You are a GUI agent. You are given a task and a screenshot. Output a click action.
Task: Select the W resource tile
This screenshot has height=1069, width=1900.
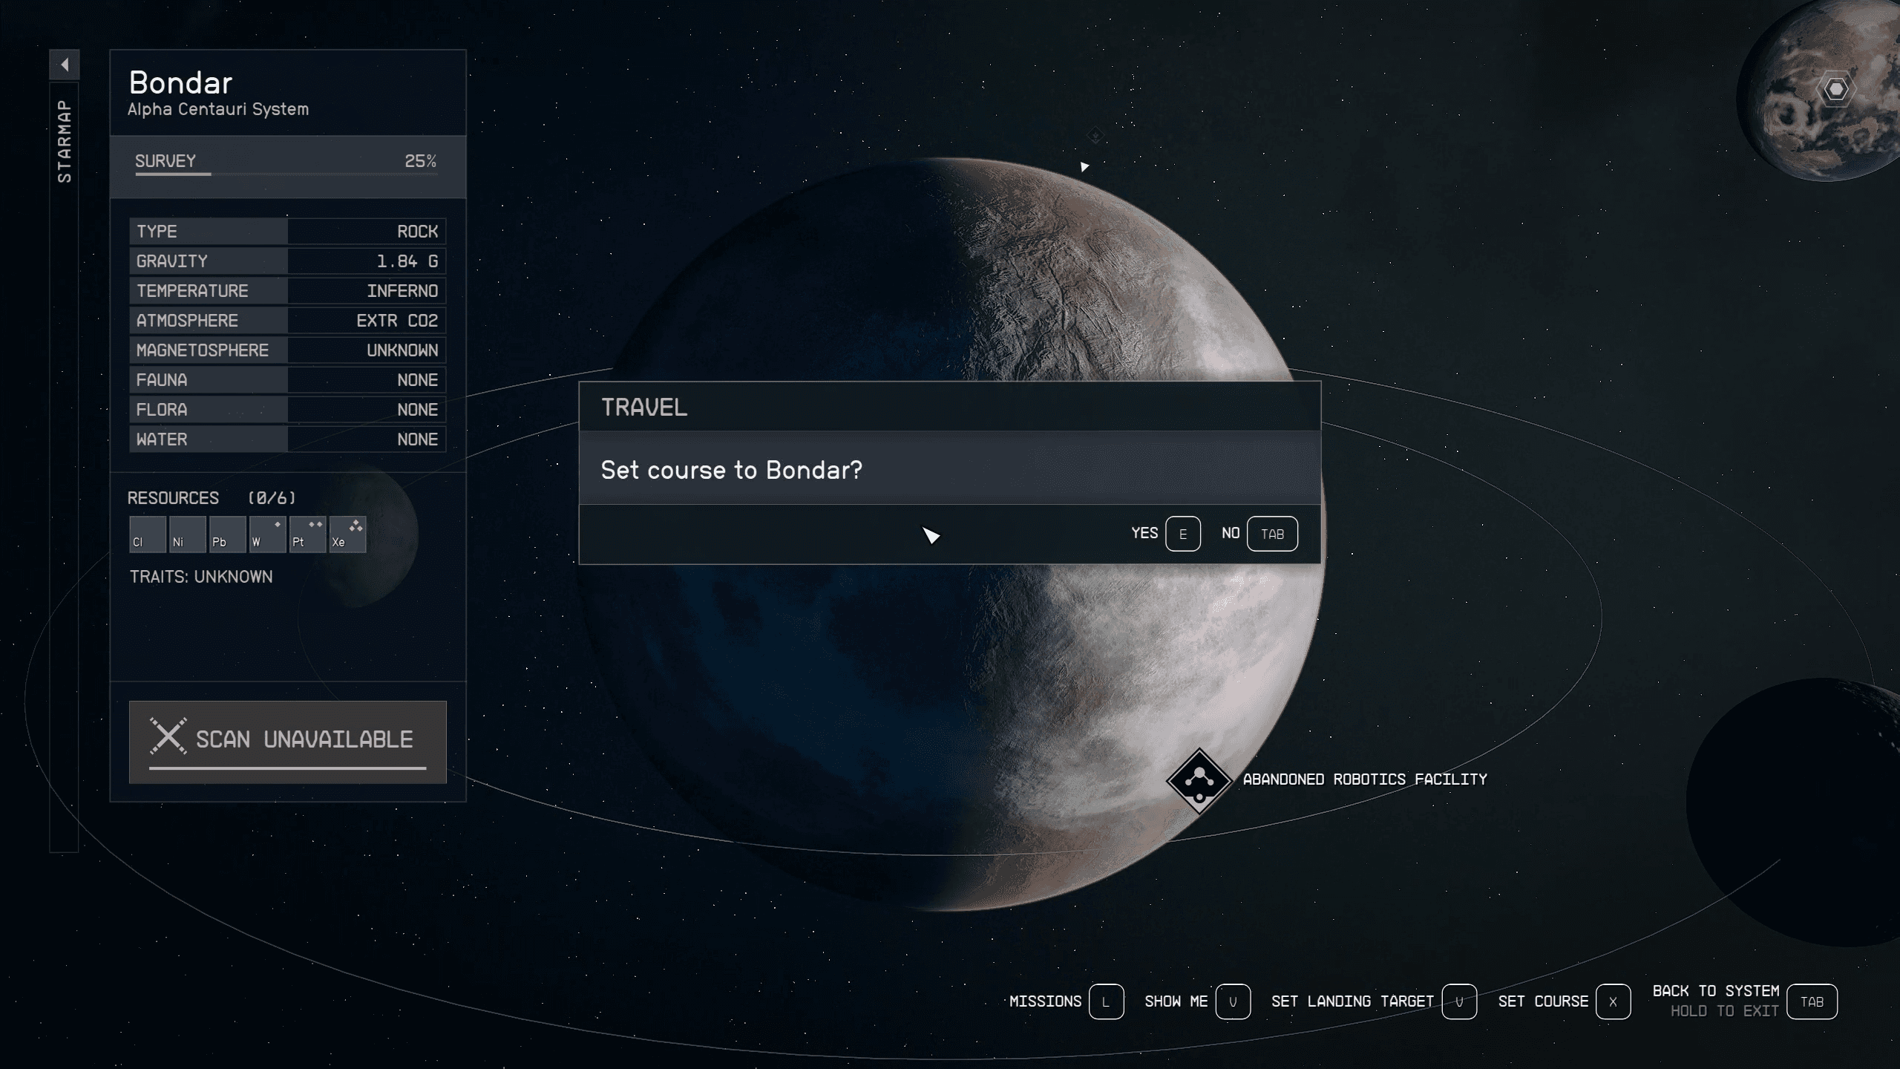tap(268, 534)
